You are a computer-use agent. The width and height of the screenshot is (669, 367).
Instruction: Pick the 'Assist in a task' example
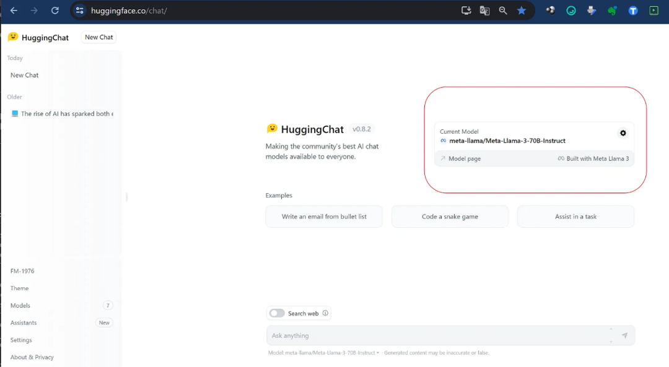(575, 217)
